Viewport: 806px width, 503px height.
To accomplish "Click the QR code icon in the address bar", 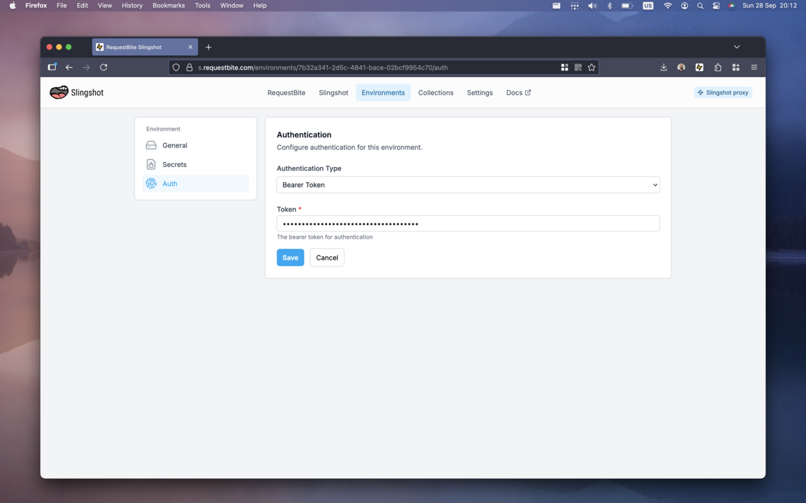I will click(578, 67).
